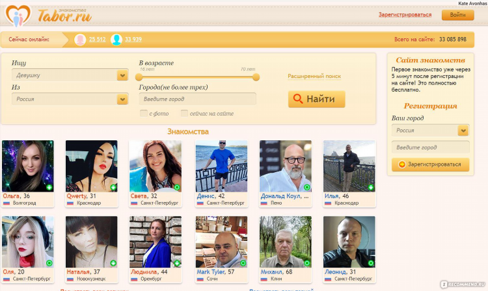Click the name link Наталья
The width and height of the screenshot is (488, 291).
point(79,272)
